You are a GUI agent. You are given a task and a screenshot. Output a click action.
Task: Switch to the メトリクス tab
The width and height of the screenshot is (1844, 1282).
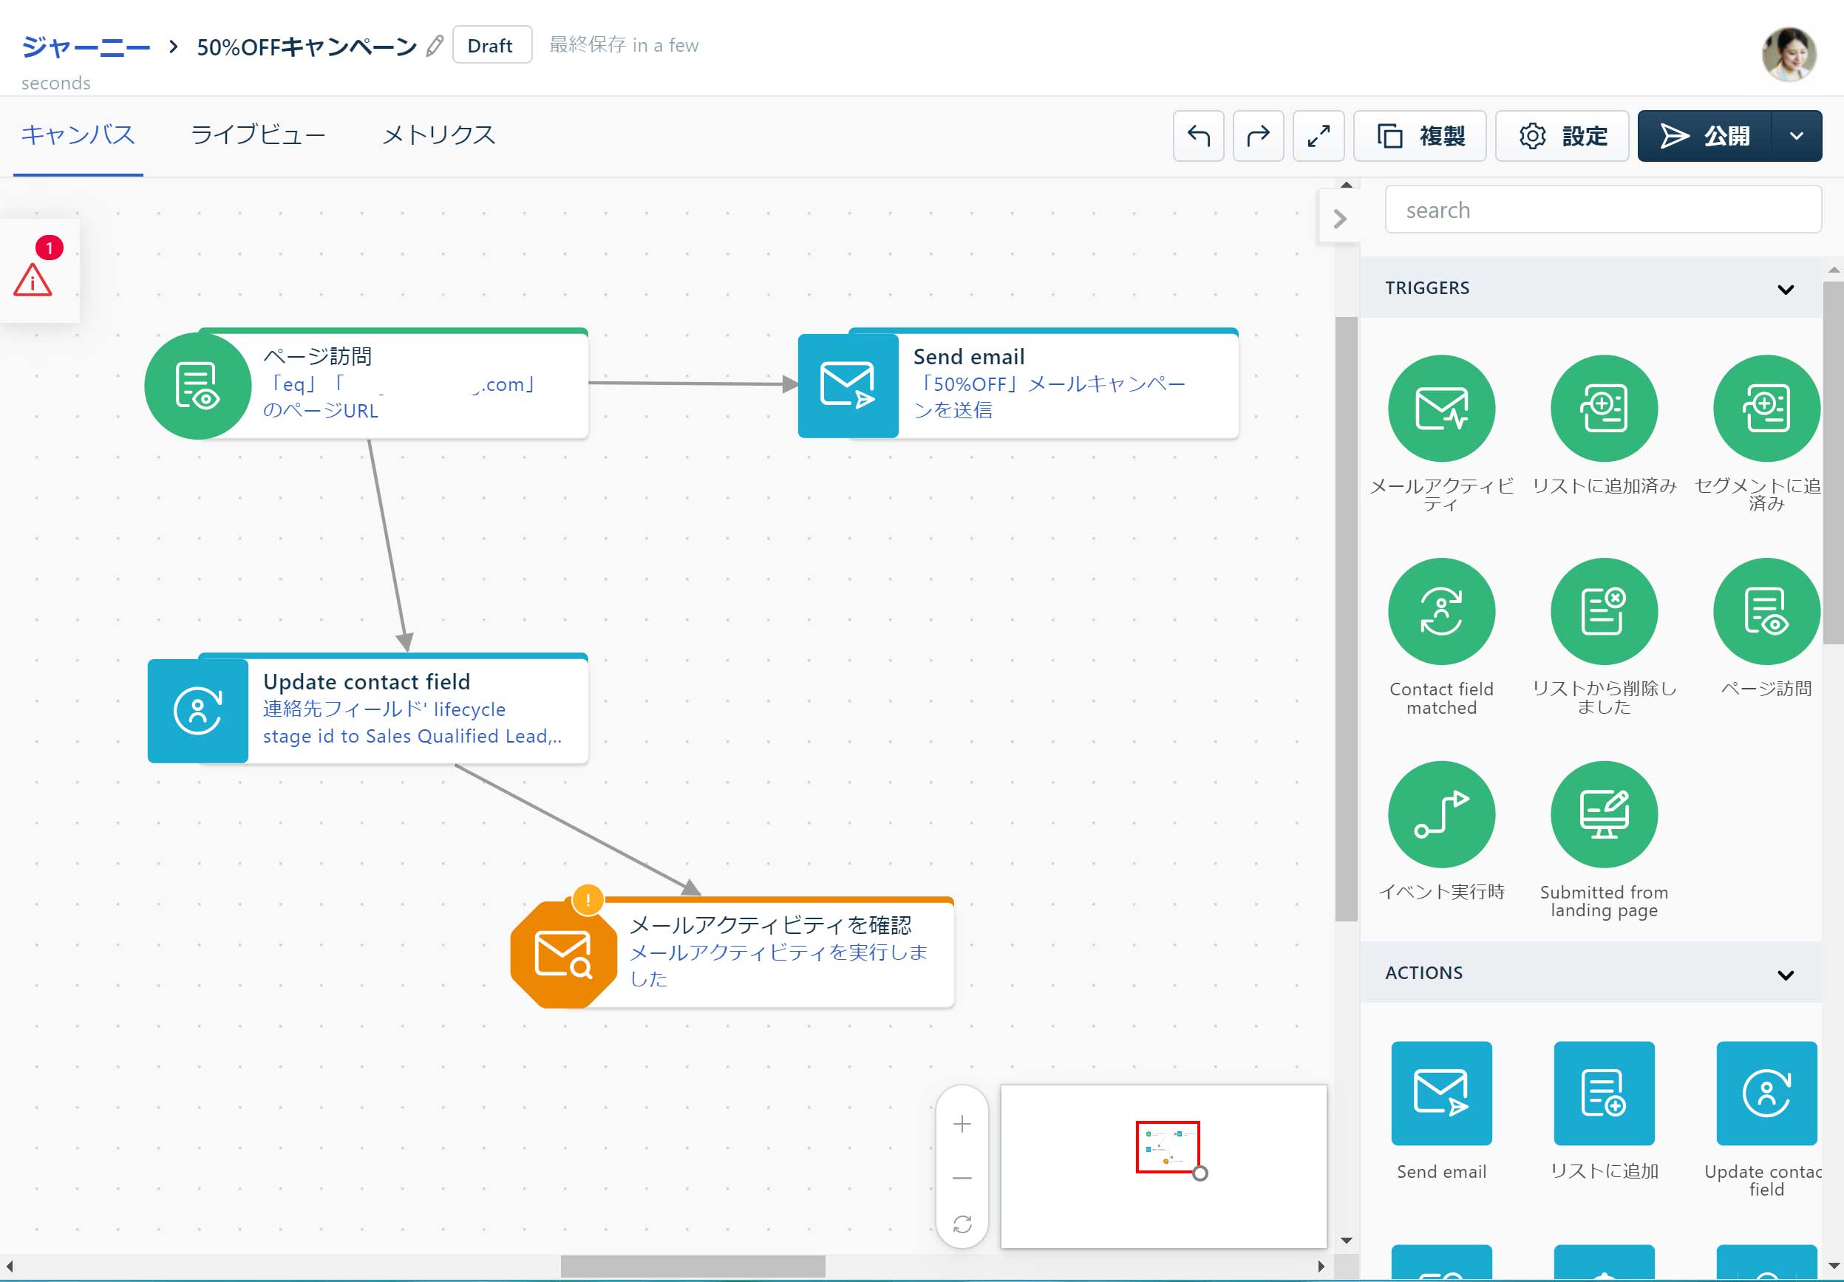[438, 134]
